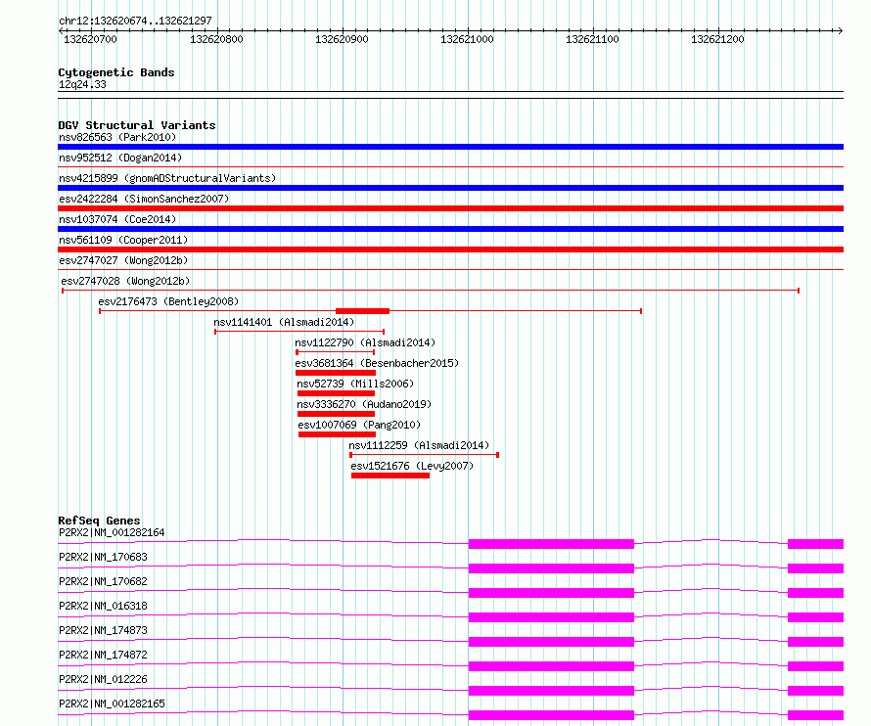The height and width of the screenshot is (726, 871).
Task: Select the large exon block of NM_012226
Action: pos(551,691)
